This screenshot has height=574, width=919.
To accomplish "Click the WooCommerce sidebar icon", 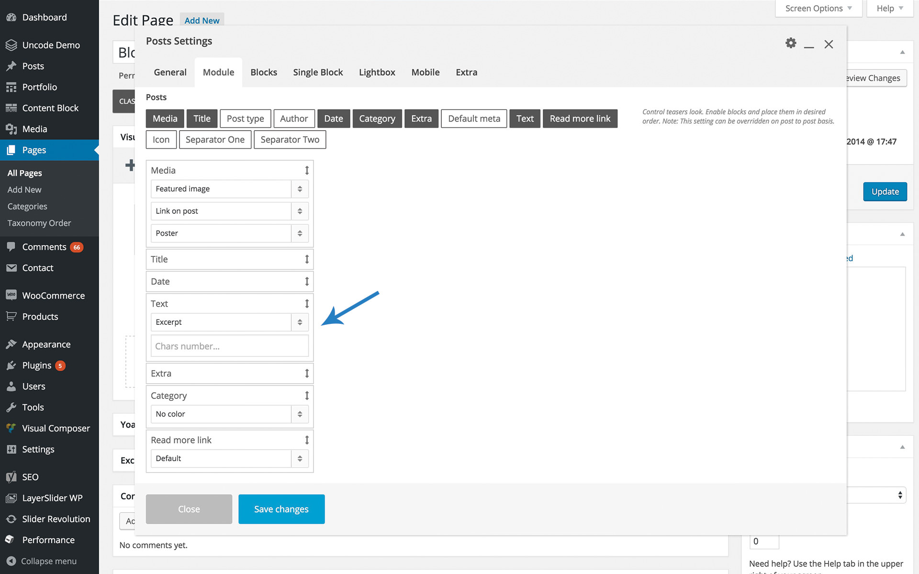I will (x=11, y=295).
